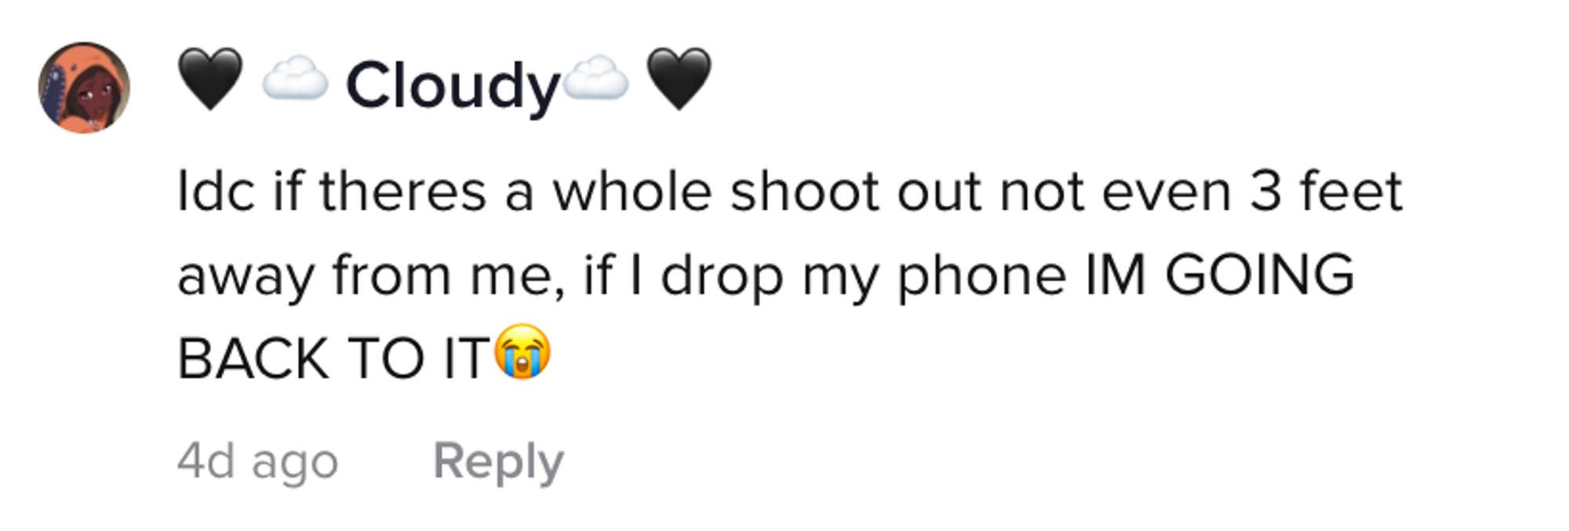The height and width of the screenshot is (531, 1569).
Task: Click the black heart before Cloudy
Action: 209,79
